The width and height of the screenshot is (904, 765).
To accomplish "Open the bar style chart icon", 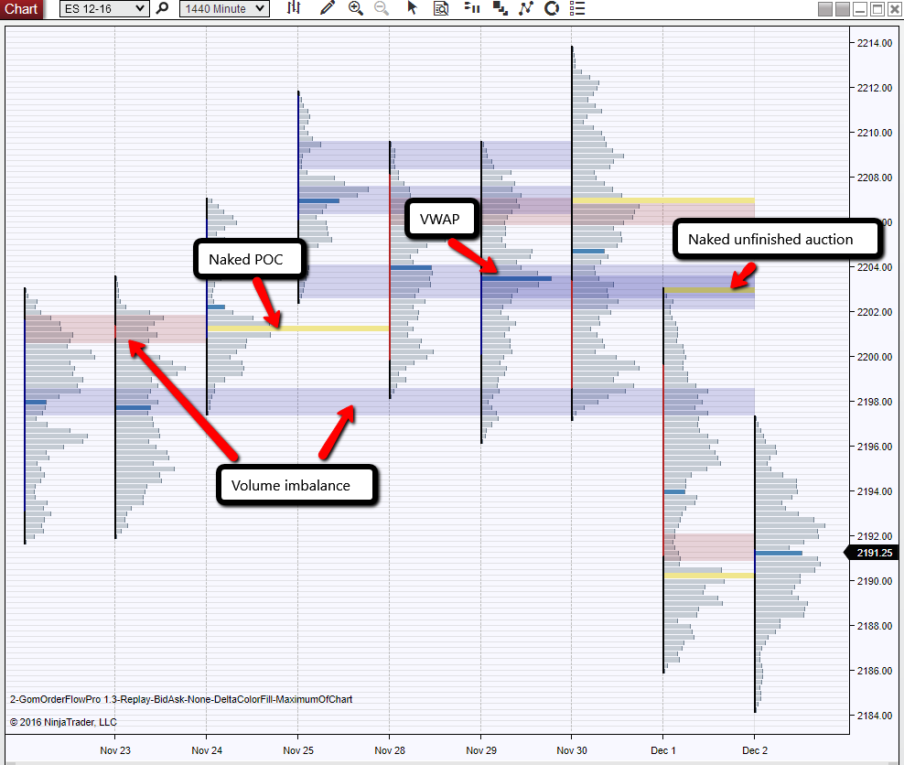I will tap(294, 8).
